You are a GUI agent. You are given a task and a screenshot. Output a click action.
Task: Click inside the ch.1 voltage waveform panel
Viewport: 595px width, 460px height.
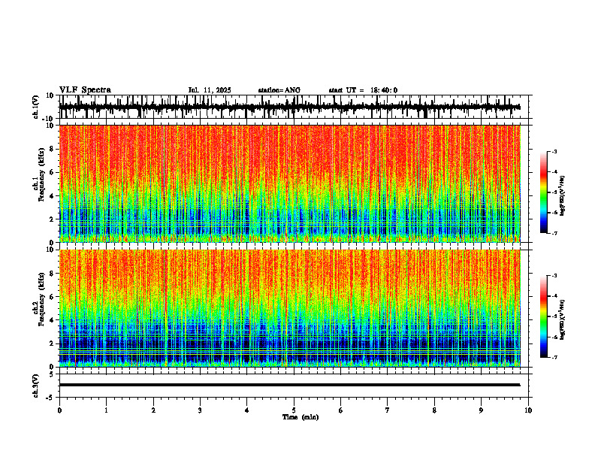tap(295, 107)
